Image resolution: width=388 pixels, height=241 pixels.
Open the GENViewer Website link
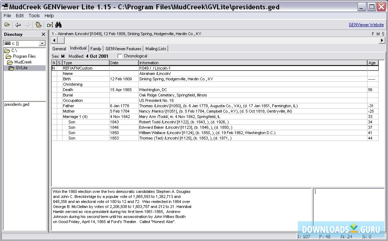tap(366, 24)
